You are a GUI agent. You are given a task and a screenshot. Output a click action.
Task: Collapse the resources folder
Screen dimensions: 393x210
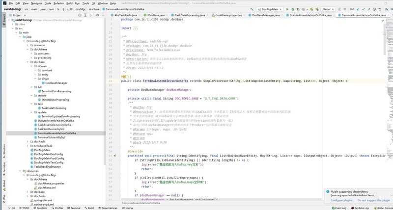point(20,171)
